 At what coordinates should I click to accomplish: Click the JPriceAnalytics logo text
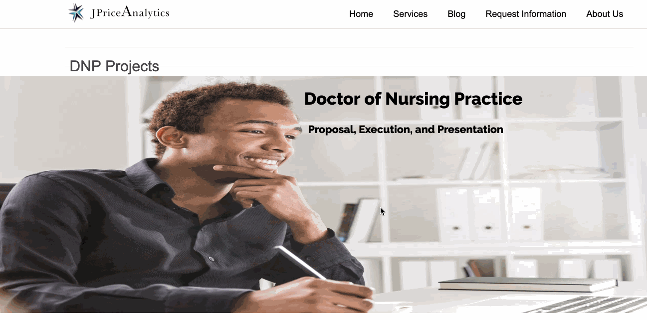click(130, 13)
